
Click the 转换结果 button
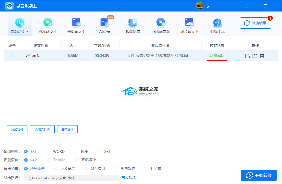click(255, 23)
